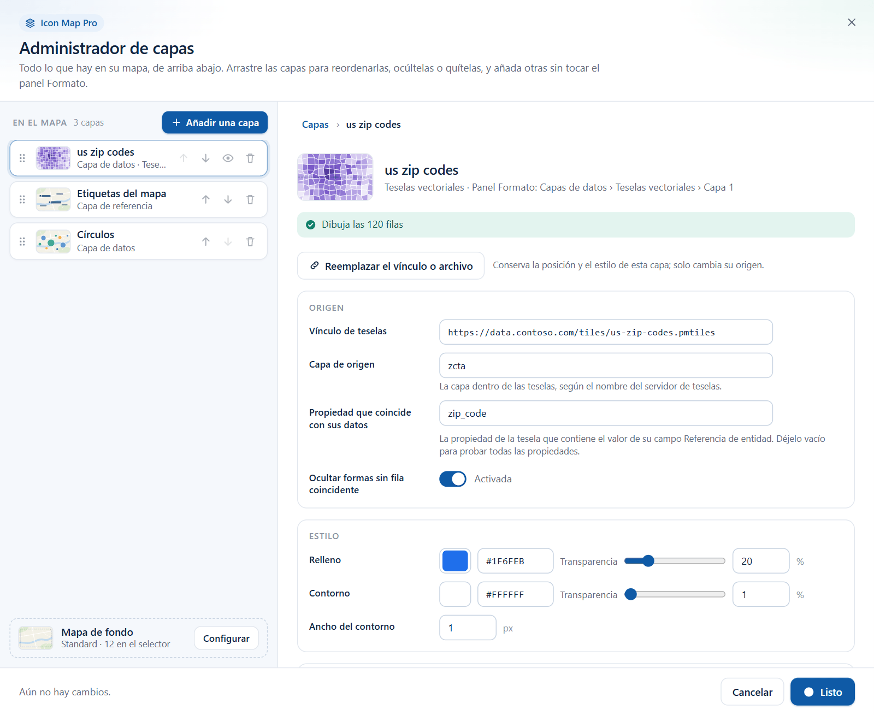The width and height of the screenshot is (874, 715).
Task: Edit the Capa de origen field
Action: [606, 365]
